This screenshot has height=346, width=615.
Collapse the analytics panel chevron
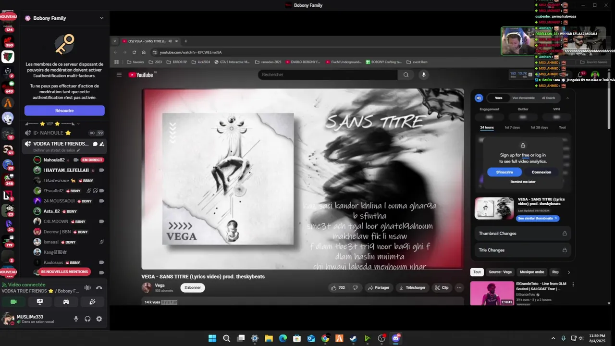click(x=567, y=98)
